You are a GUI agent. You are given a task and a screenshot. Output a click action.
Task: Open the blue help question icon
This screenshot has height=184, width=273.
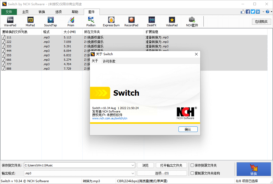coord(267,12)
